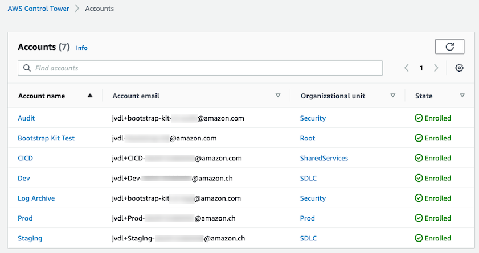Navigate to AWS Control Tower breadcrumb
Viewport: 479px width, 253px height.
point(38,9)
